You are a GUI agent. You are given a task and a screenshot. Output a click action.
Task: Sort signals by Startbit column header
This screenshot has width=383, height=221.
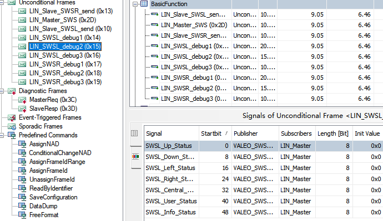coord(215,133)
